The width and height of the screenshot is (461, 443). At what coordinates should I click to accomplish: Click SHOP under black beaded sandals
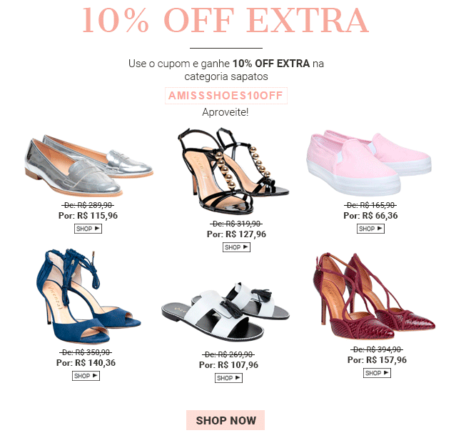[x=236, y=247]
